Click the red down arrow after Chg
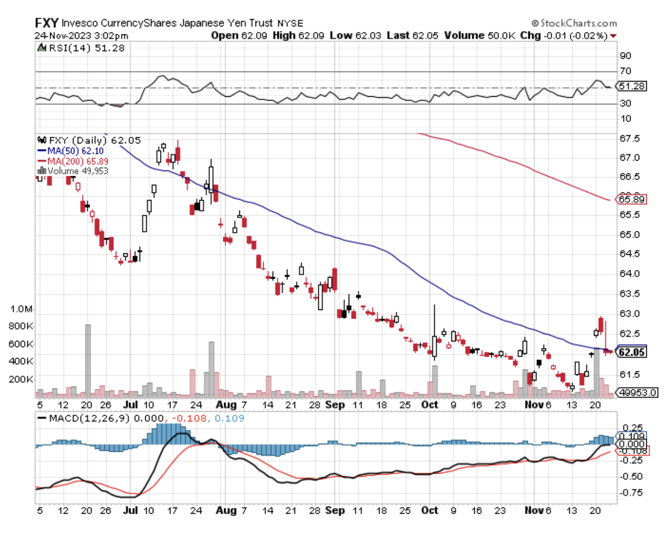The width and height of the screenshot is (666, 543). [x=613, y=36]
